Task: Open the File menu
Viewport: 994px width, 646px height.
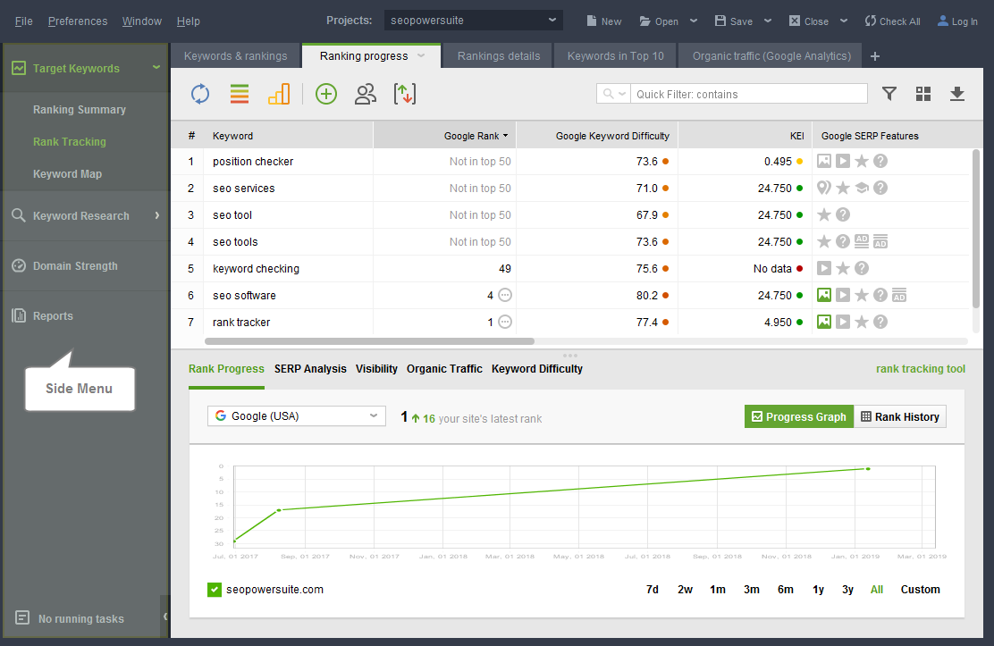Action: 24,21
